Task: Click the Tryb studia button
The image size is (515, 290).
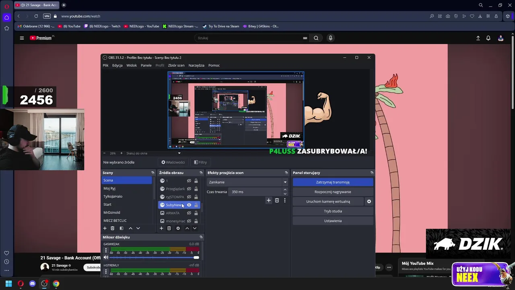Action: (x=333, y=211)
